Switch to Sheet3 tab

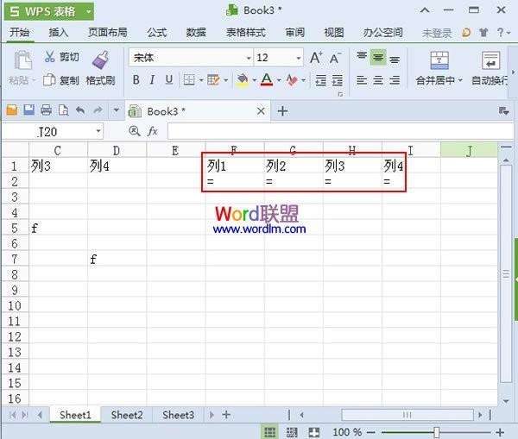(178, 415)
